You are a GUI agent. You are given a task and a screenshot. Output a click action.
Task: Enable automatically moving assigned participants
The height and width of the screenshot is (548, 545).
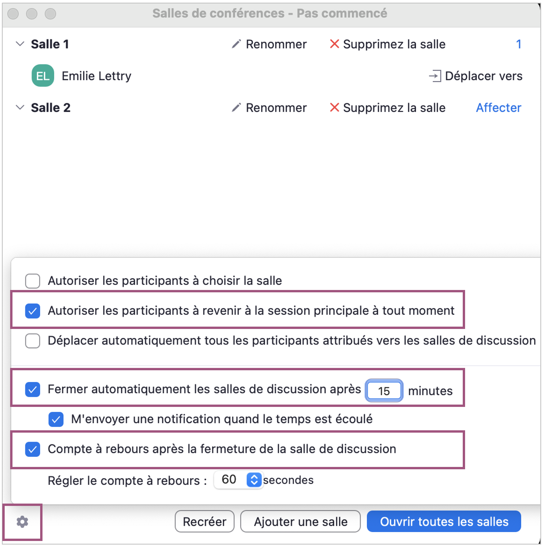coord(33,341)
